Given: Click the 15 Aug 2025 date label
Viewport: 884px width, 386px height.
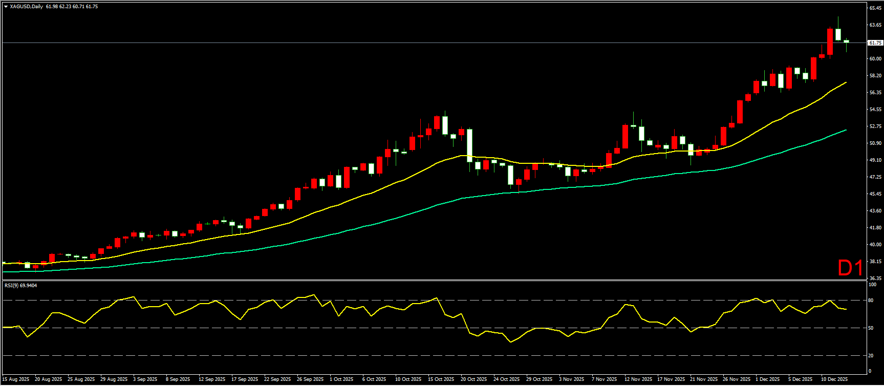Looking at the screenshot, I should pyautogui.click(x=16, y=379).
